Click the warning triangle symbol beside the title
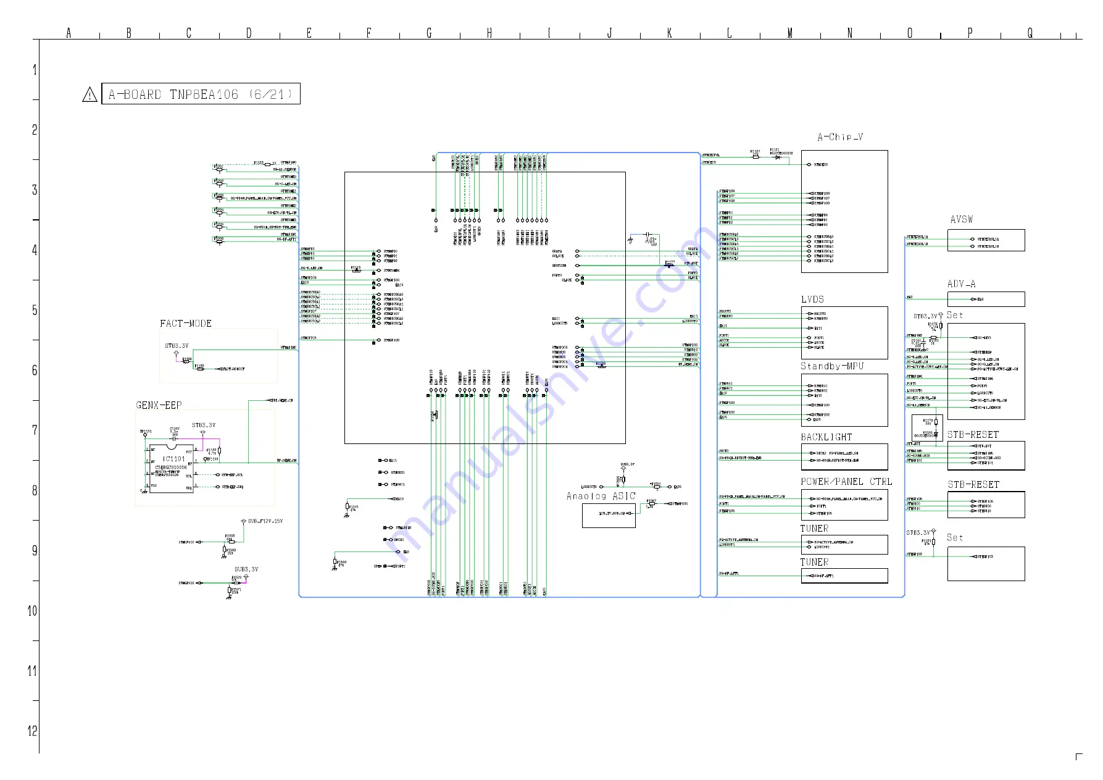The image size is (1103, 780). 89,94
